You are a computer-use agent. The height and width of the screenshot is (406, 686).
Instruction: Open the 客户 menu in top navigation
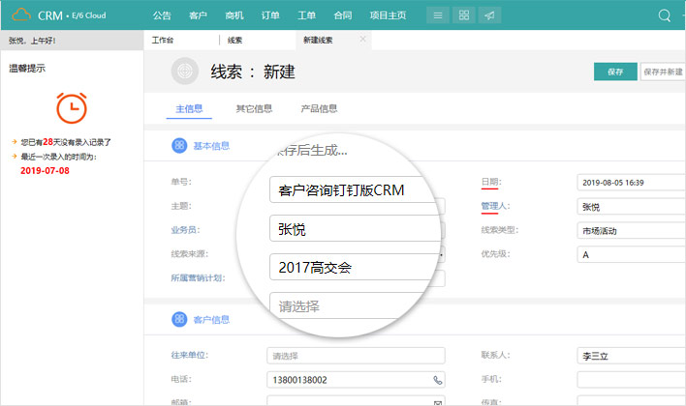click(x=198, y=15)
